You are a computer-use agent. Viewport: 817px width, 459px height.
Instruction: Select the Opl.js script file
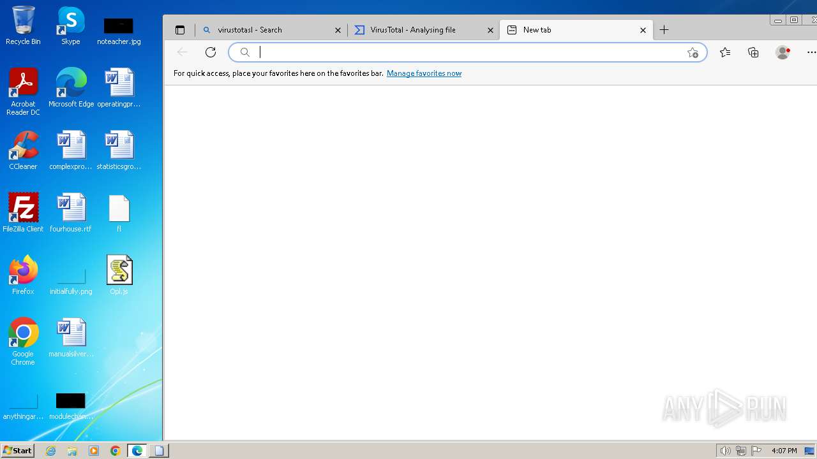(119, 275)
